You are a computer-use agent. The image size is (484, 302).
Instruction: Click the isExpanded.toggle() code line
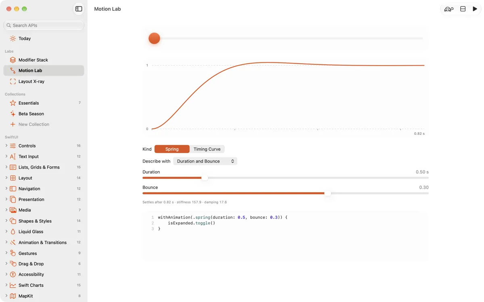tap(192, 223)
